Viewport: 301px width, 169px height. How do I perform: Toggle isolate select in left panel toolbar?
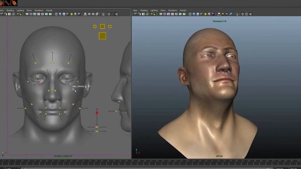point(103,14)
